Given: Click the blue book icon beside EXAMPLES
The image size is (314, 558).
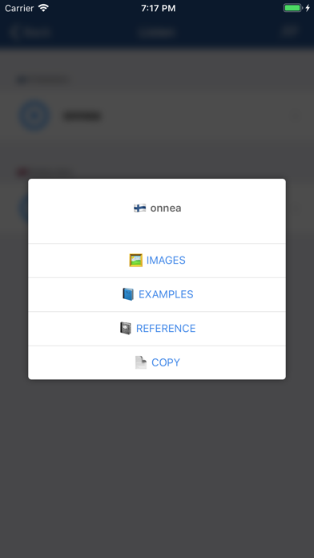Looking at the screenshot, I should (x=128, y=294).
